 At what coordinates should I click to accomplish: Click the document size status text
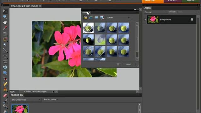tap(35, 92)
